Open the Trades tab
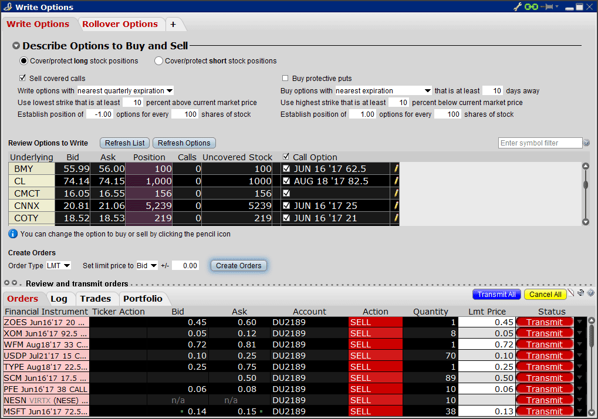Image resolution: width=598 pixels, height=419 pixels. (x=96, y=299)
